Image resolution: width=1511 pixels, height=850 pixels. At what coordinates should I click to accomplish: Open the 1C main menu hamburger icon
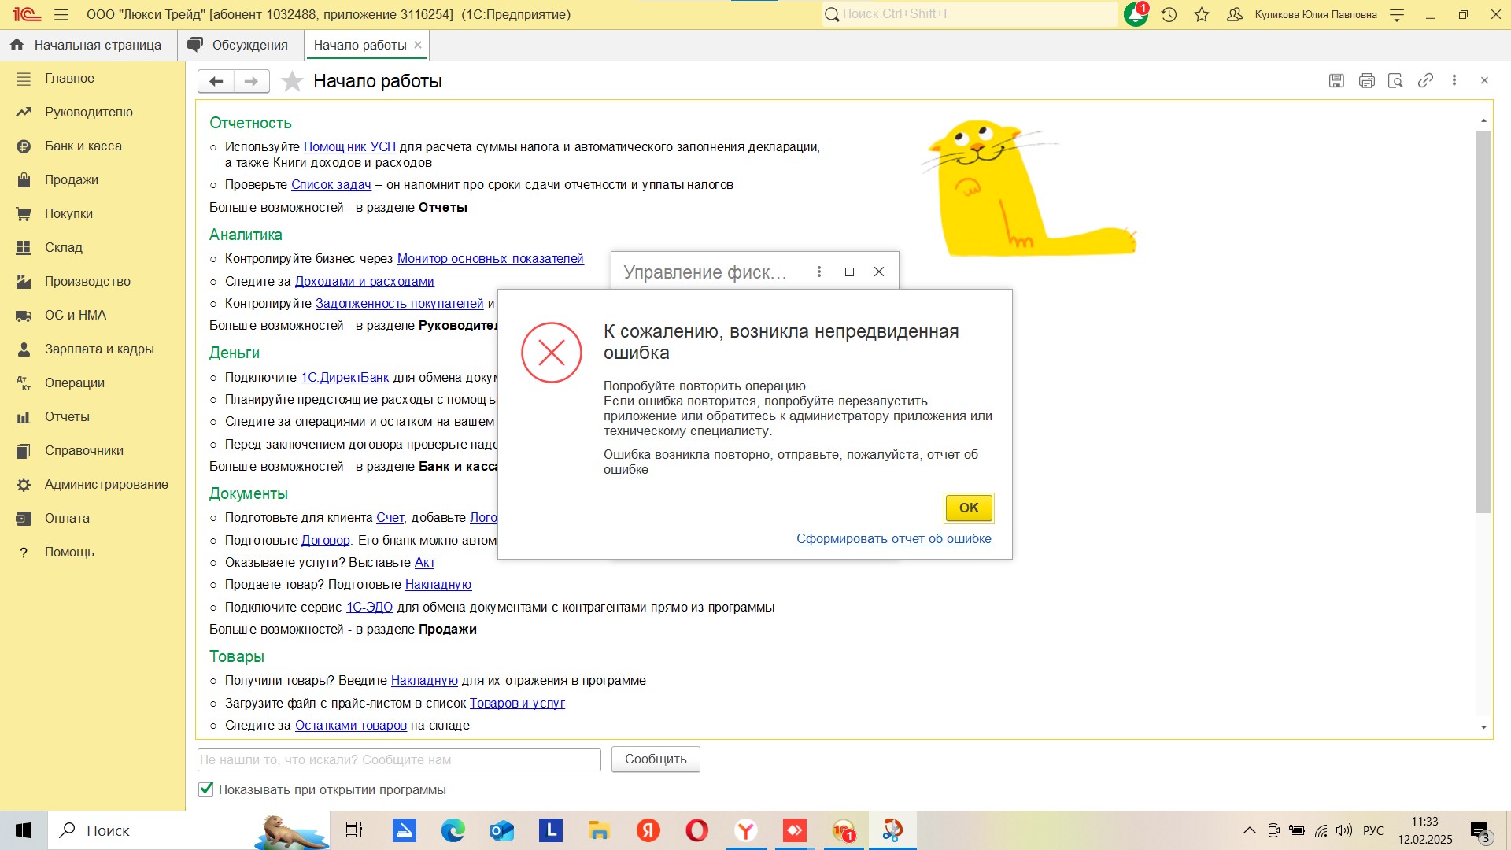pos(61,14)
